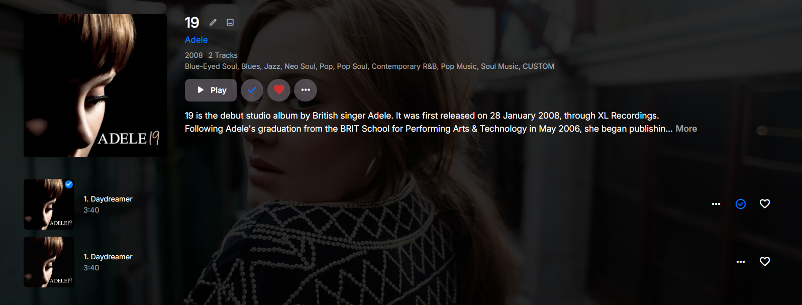Expand the description with More
This screenshot has height=305, width=802.
(686, 129)
